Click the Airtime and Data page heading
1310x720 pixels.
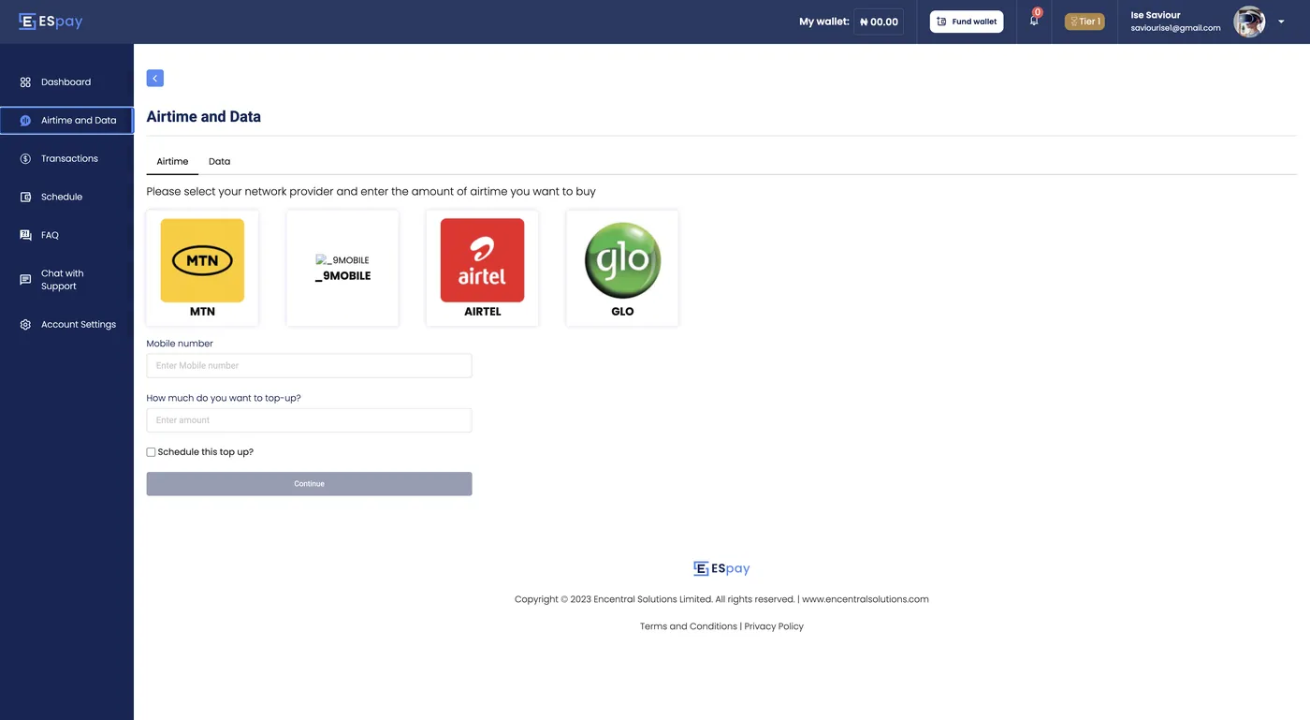204,117
